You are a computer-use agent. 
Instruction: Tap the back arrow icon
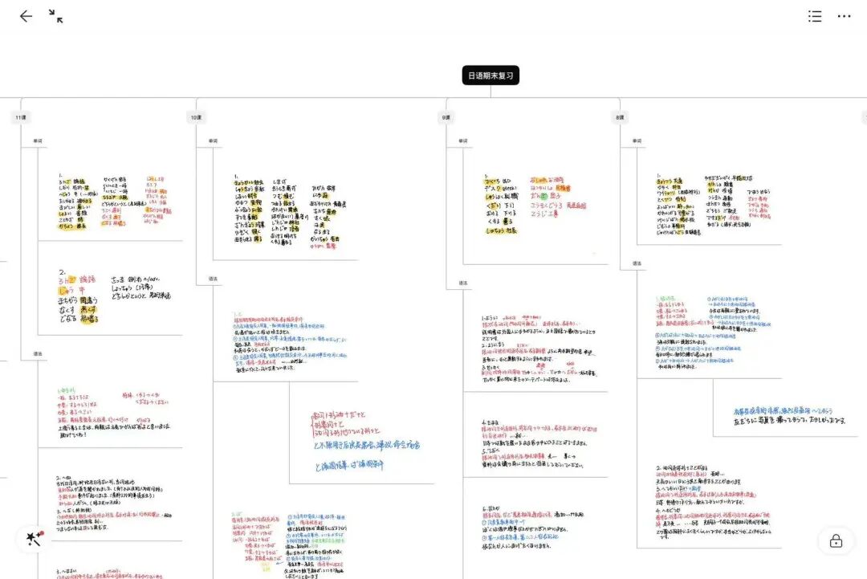26,16
